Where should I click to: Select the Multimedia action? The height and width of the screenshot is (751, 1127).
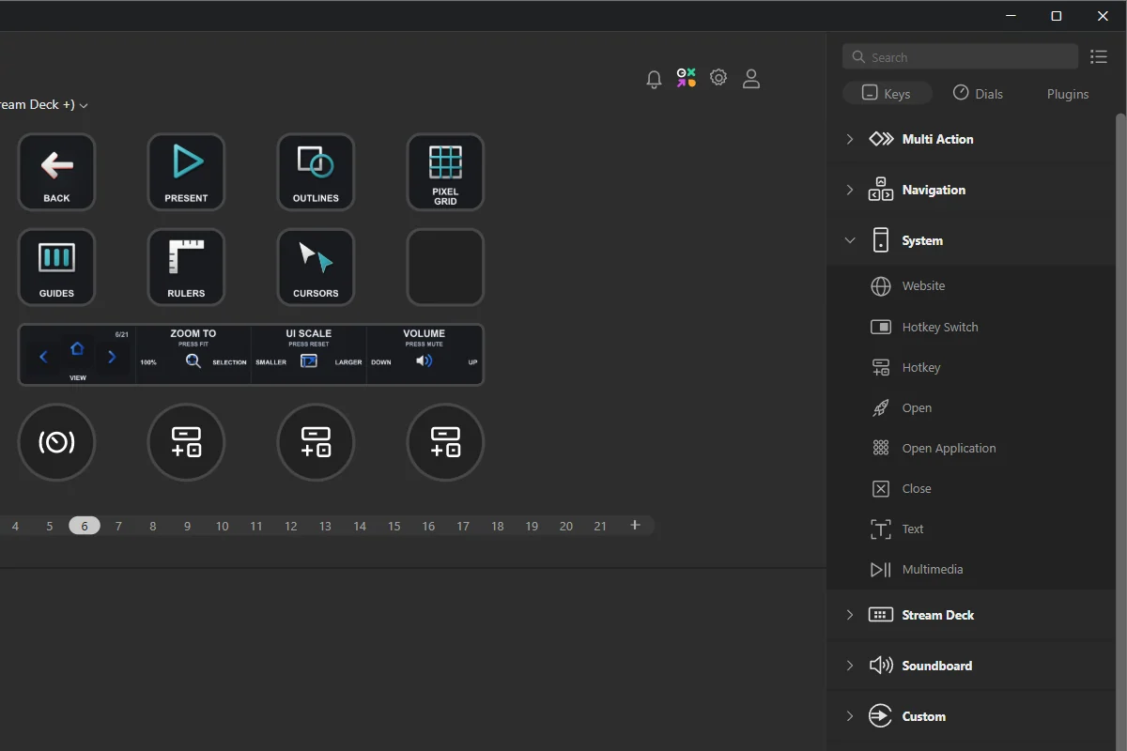(971, 569)
